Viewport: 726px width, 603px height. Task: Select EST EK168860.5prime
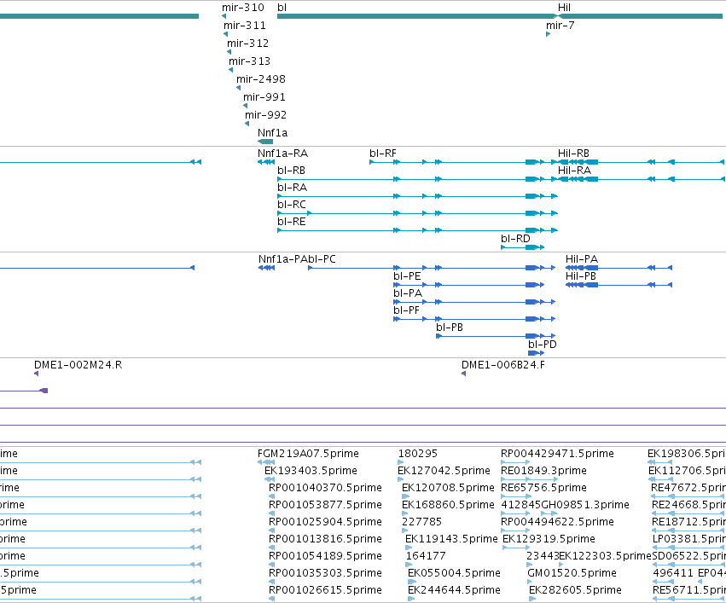point(448,505)
